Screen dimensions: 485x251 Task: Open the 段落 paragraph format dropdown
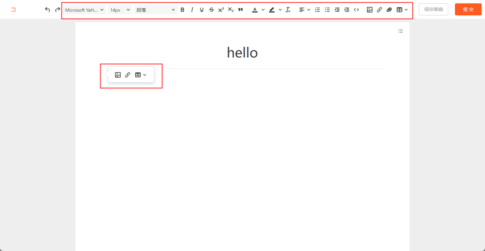click(x=155, y=10)
